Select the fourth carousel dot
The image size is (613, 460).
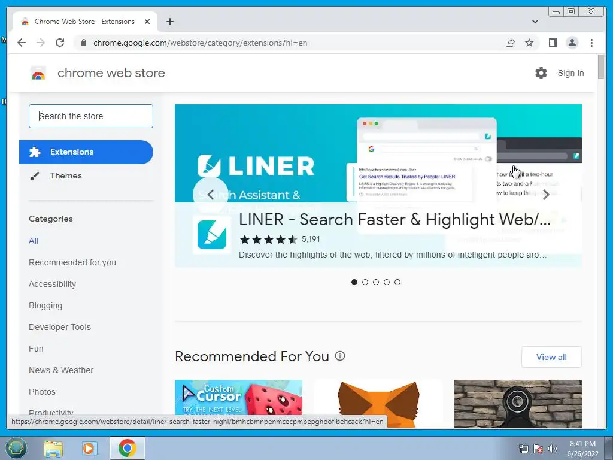387,282
